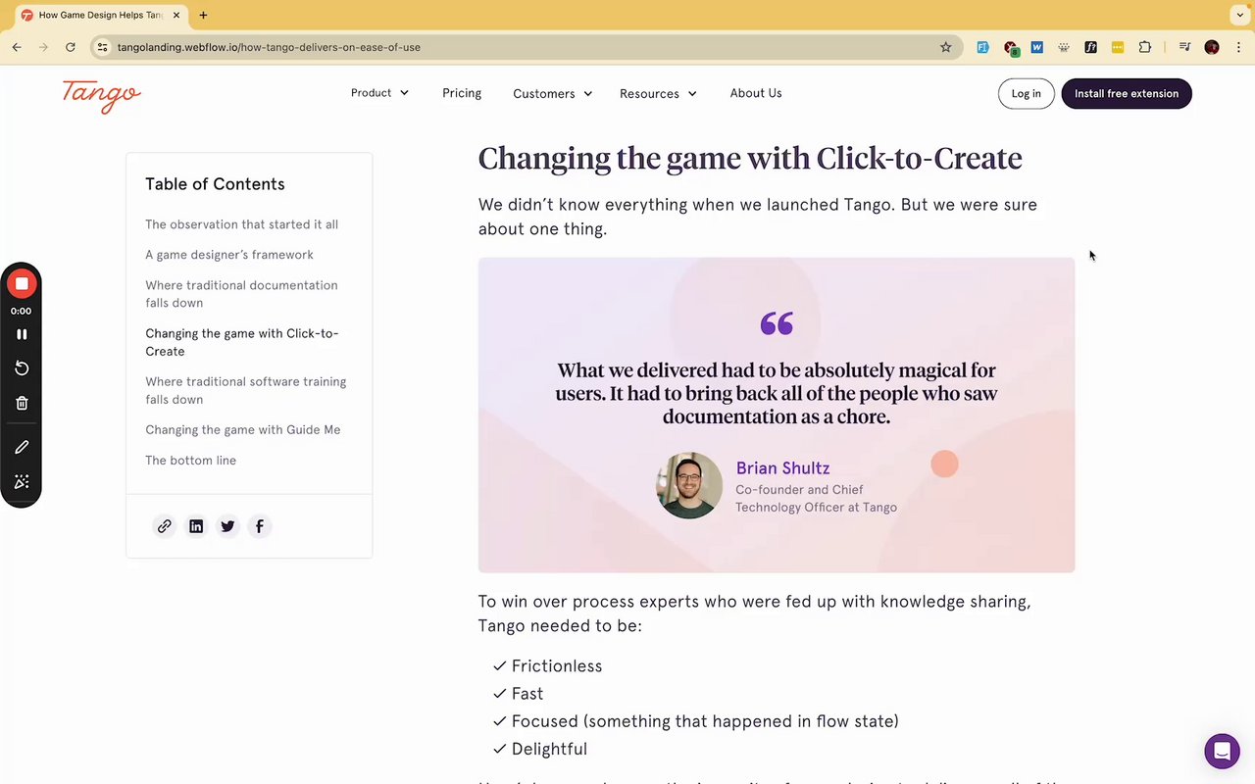The image size is (1255, 784).
Task: Expand the Product menu
Action: (x=379, y=93)
